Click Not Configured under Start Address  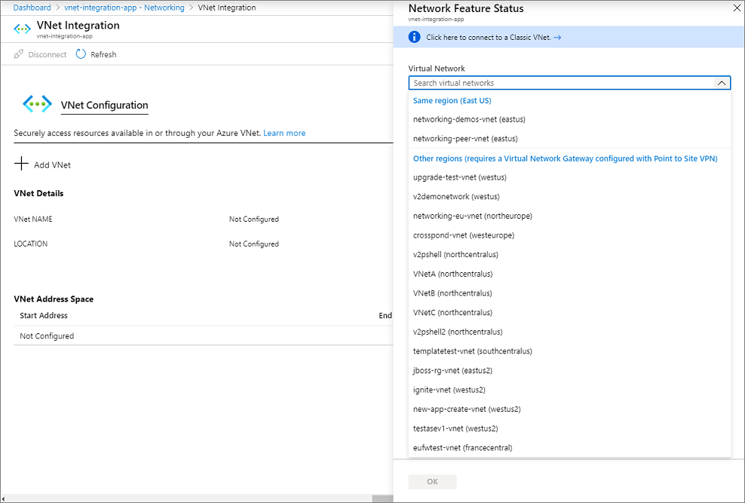pyautogui.click(x=47, y=336)
